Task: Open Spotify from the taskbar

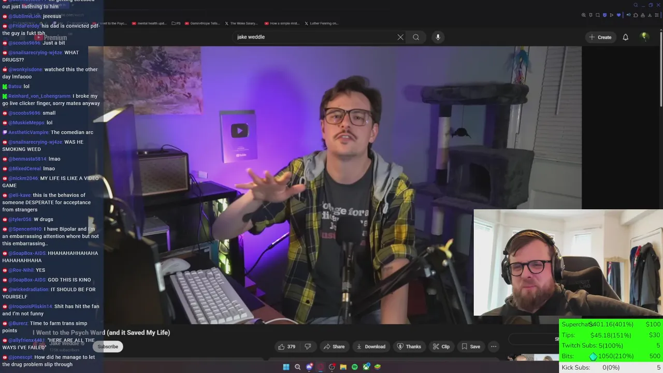Action: (x=354, y=367)
